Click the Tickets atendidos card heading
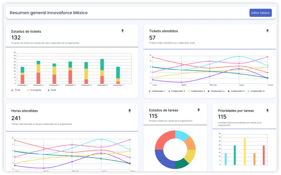Screen dimensions: 281x175 click(163, 31)
